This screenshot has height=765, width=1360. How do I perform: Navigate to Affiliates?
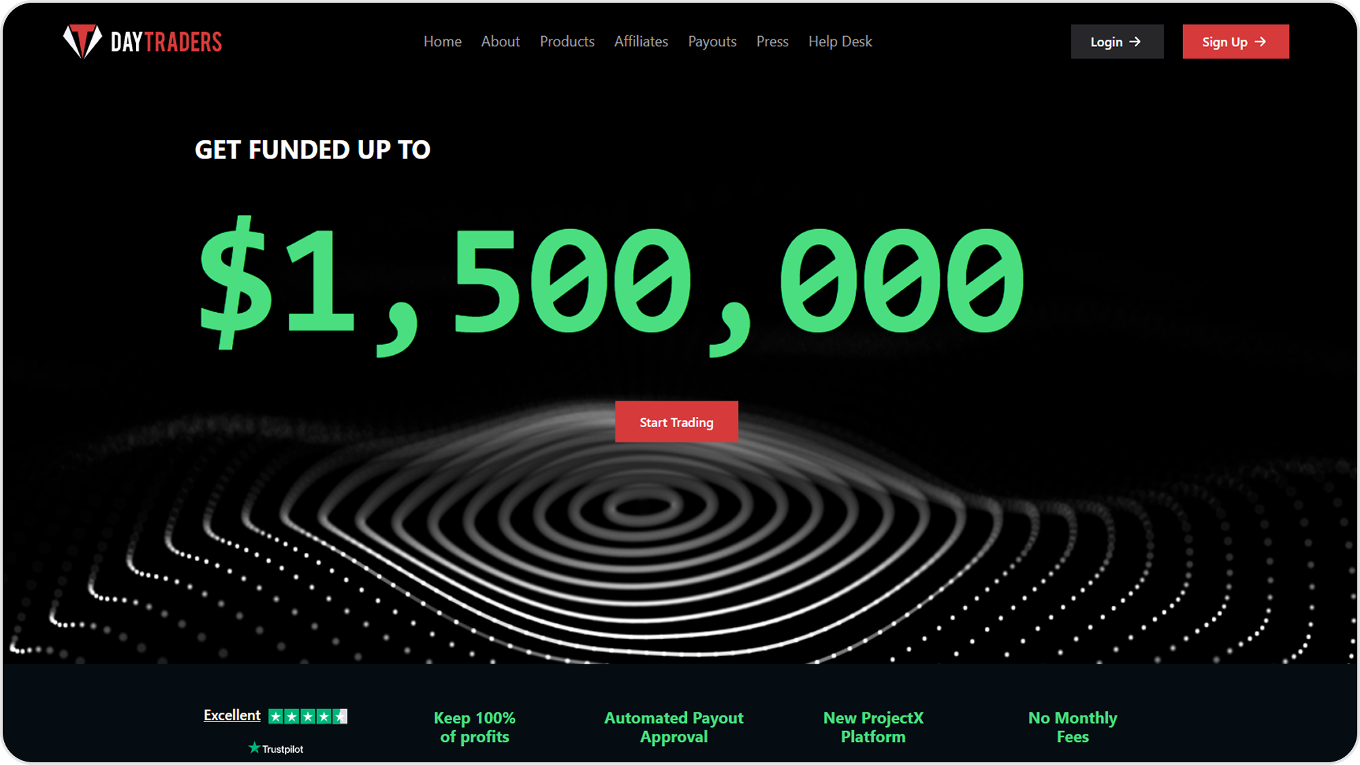pos(641,41)
